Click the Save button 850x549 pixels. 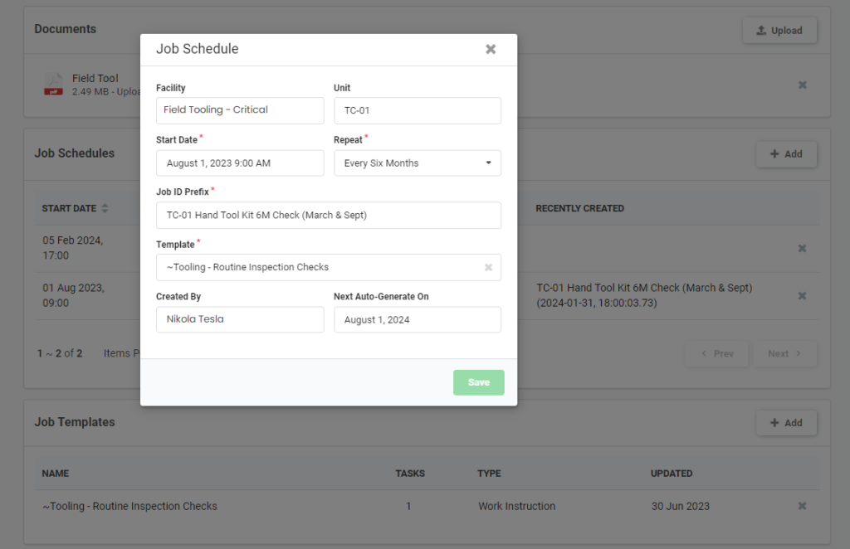pos(478,382)
